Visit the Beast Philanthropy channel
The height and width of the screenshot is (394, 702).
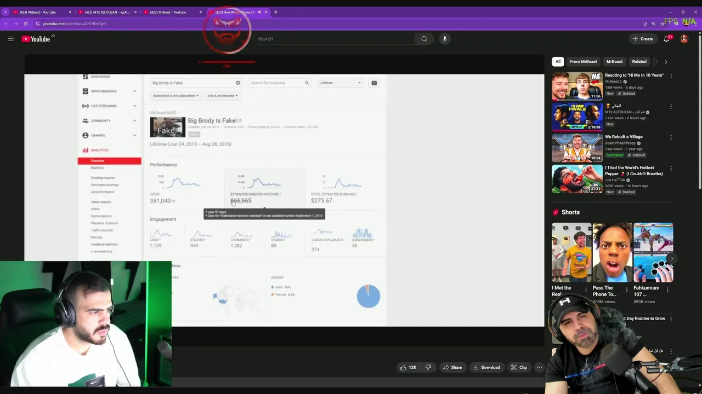click(x=620, y=143)
